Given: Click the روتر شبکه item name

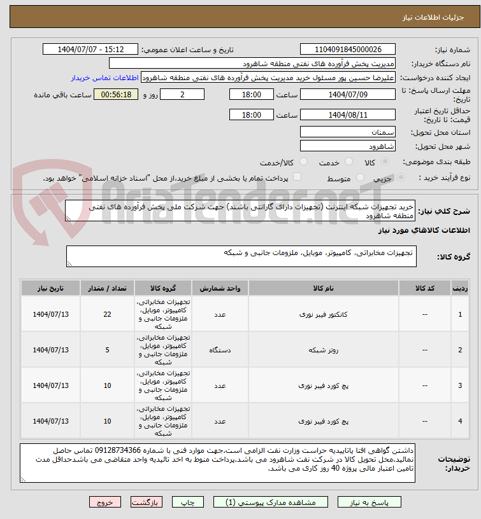Looking at the screenshot, I should (x=323, y=350).
